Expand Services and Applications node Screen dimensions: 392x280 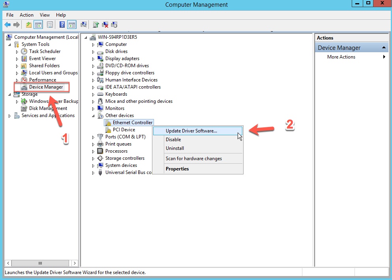(9, 116)
